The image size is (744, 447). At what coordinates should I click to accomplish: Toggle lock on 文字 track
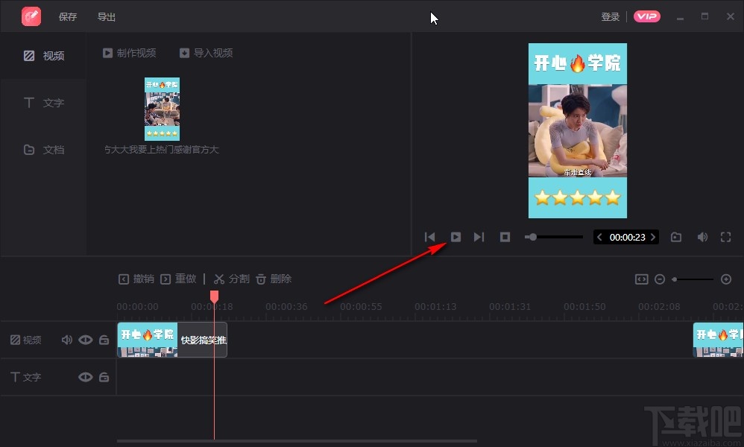104,377
